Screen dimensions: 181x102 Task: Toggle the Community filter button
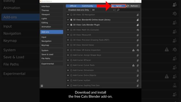coord(87,6)
